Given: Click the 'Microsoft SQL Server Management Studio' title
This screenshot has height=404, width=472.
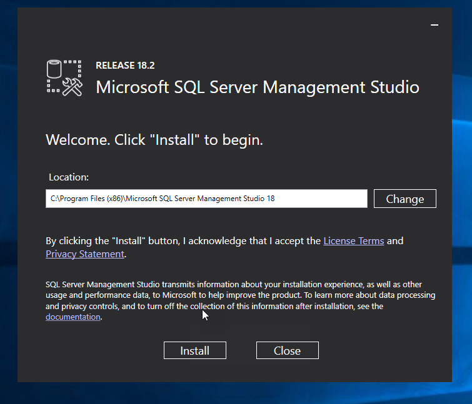Looking at the screenshot, I should (x=258, y=87).
